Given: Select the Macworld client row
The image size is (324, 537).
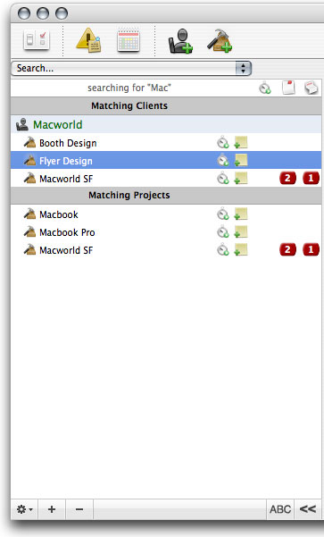Looking at the screenshot, I should (x=166, y=124).
